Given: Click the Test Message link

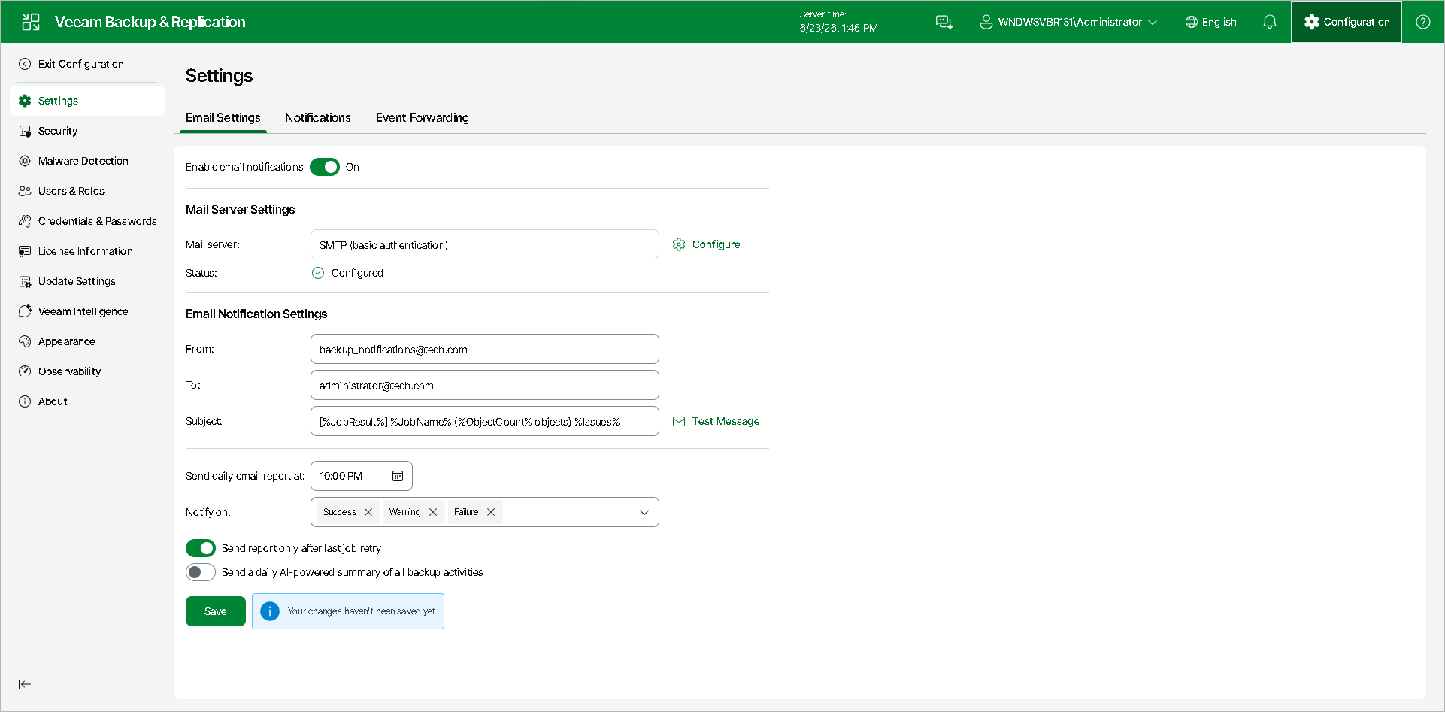Looking at the screenshot, I should coord(726,421).
